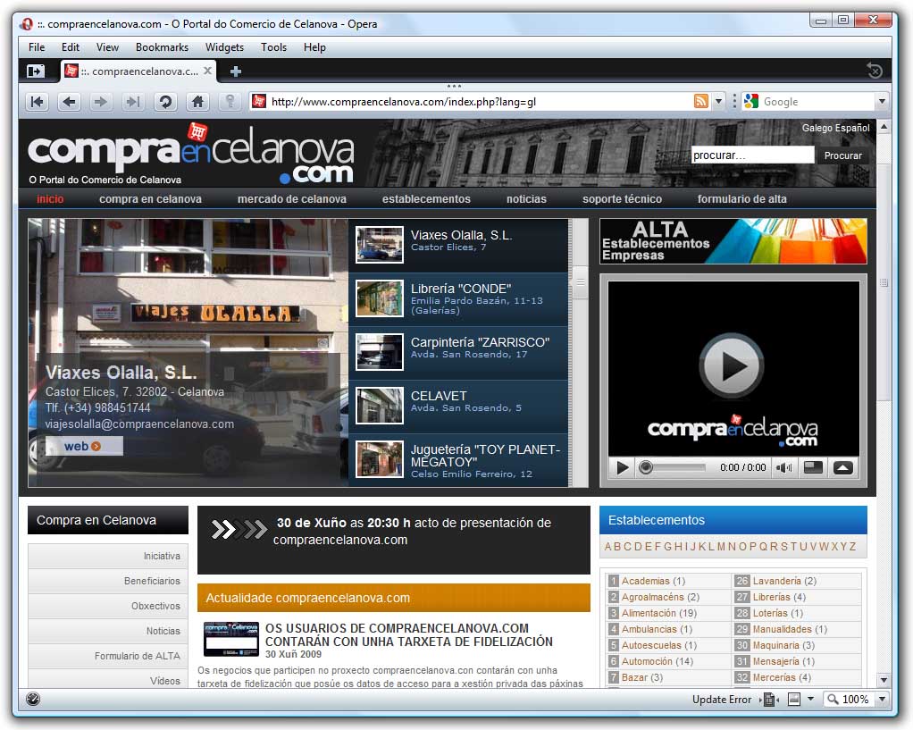
Task: Open the closed tabs trash icon
Action: 874,71
